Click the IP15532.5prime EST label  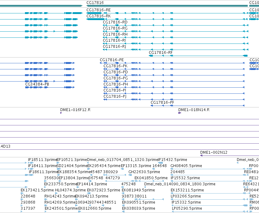coord(185,178)
